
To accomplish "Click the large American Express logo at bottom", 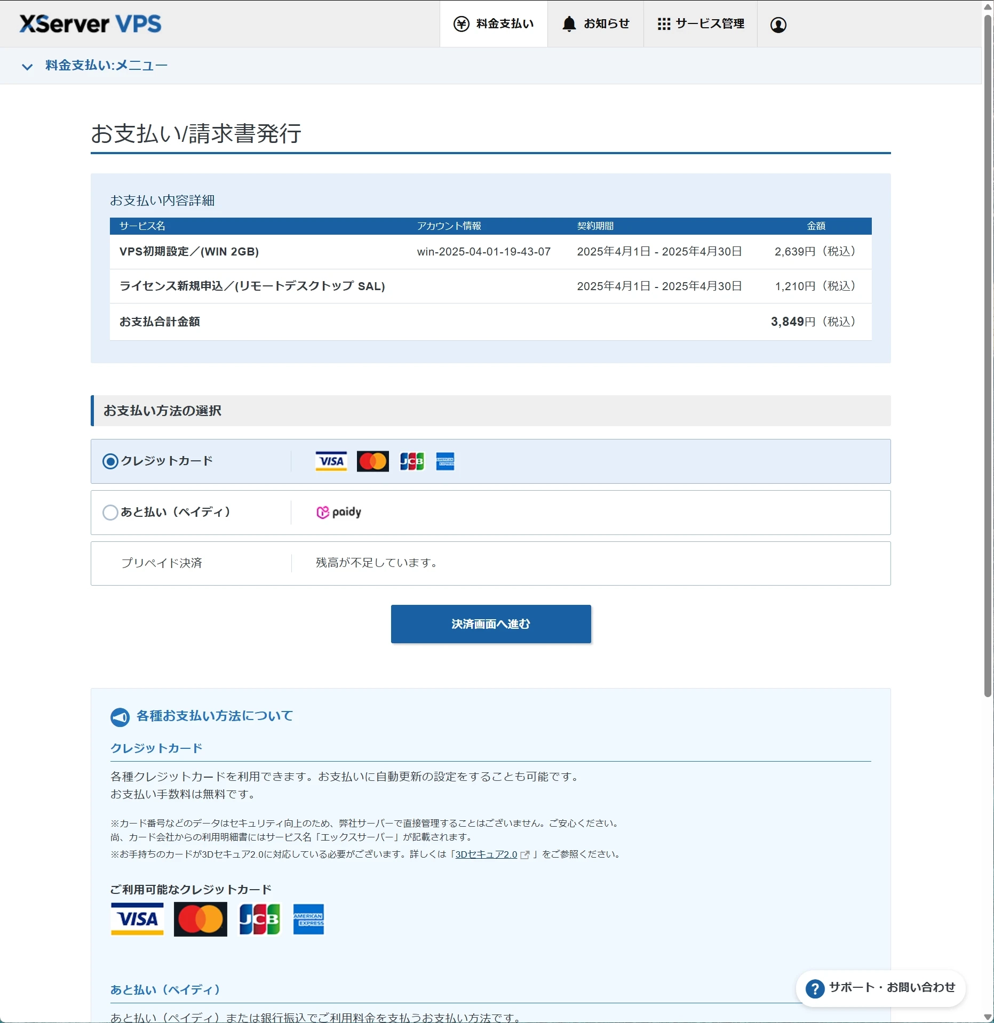I will (x=308, y=919).
